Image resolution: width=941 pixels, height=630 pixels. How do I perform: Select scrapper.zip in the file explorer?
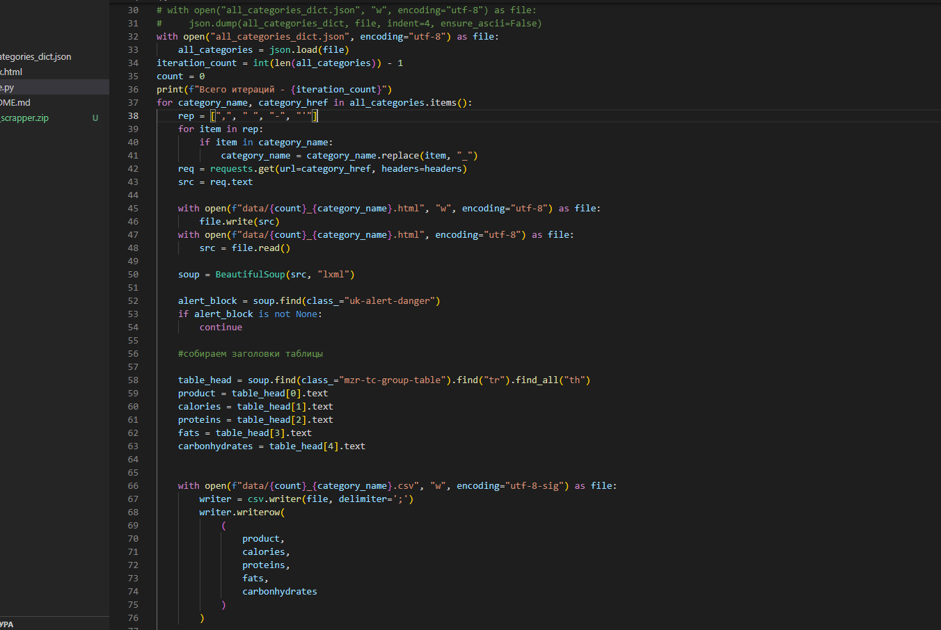[24, 118]
